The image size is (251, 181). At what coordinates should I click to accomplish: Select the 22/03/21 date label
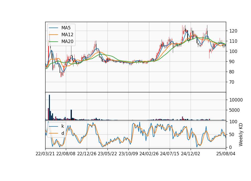point(45,154)
